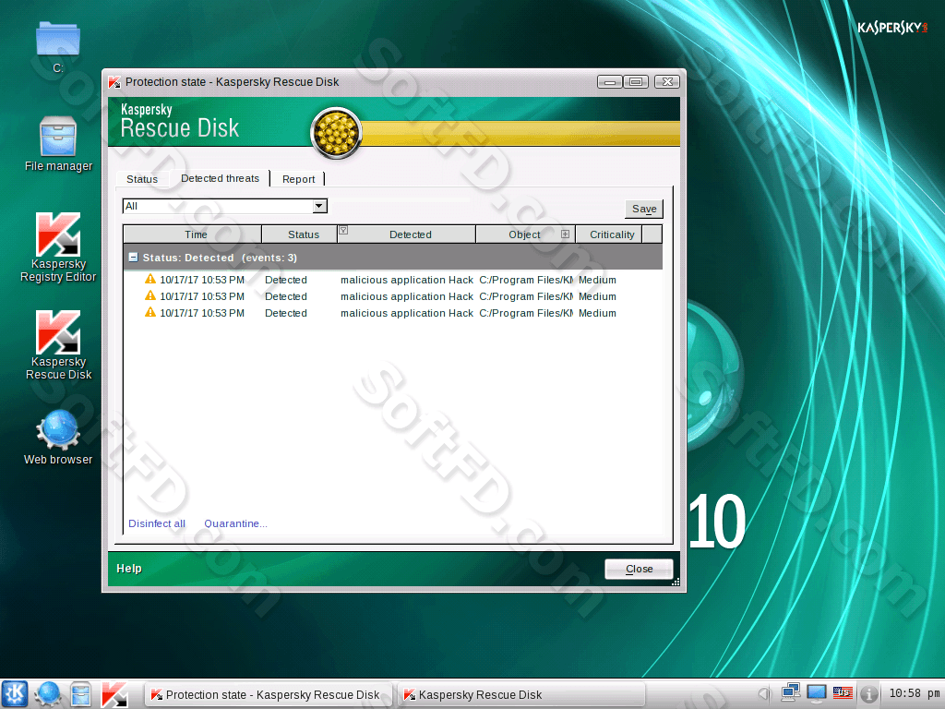Click warning icon of first detected threat
This screenshot has width=945, height=709.
coord(150,279)
